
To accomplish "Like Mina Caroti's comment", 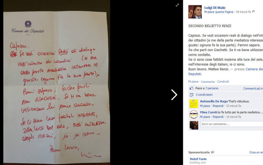I will [205, 117].
